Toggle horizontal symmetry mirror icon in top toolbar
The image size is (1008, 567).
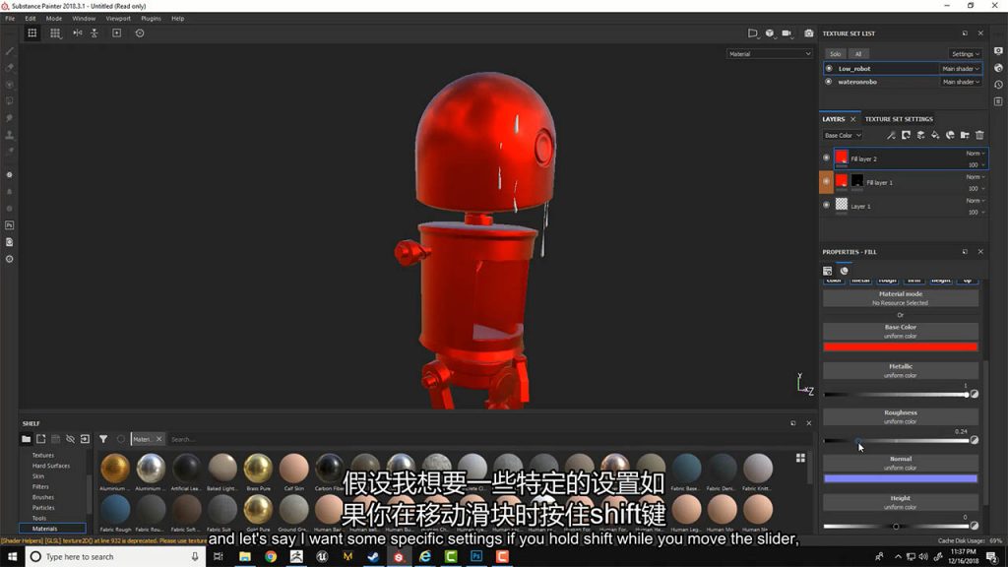[77, 32]
